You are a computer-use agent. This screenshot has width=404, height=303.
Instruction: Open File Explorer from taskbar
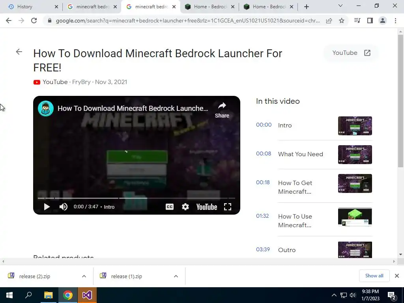click(x=48, y=295)
